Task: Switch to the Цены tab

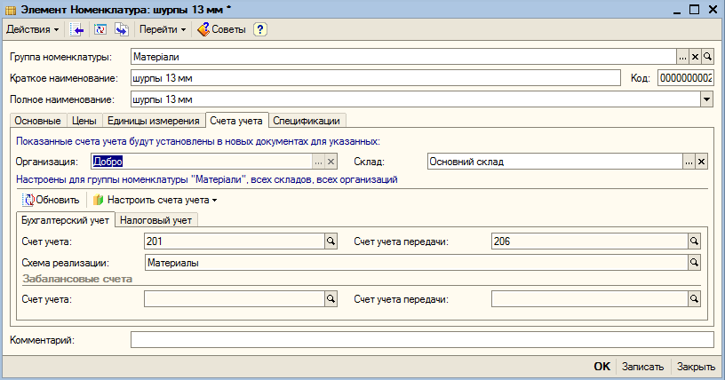Action: [x=84, y=121]
